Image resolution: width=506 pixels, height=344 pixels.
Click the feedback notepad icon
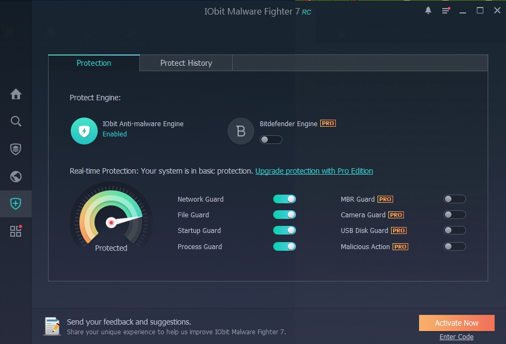coord(52,326)
